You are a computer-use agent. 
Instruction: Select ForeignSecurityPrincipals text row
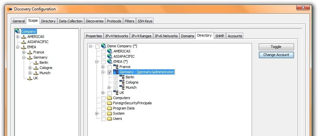pos(132,103)
